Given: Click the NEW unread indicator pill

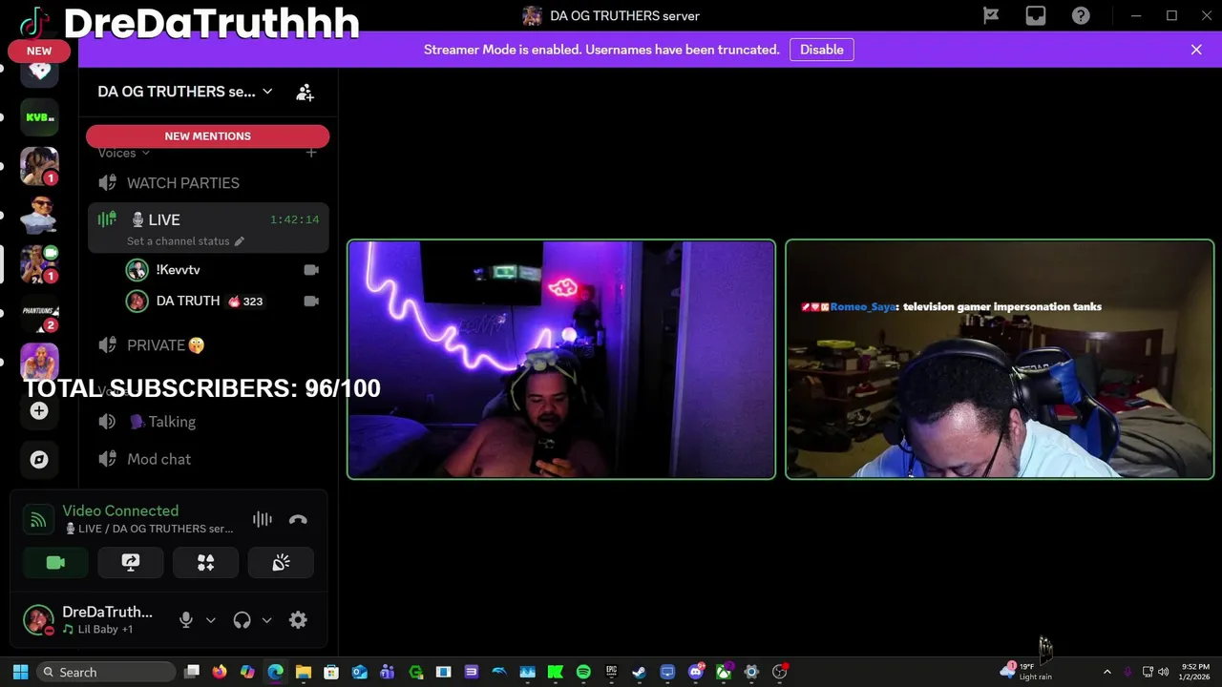Looking at the screenshot, I should tap(39, 52).
